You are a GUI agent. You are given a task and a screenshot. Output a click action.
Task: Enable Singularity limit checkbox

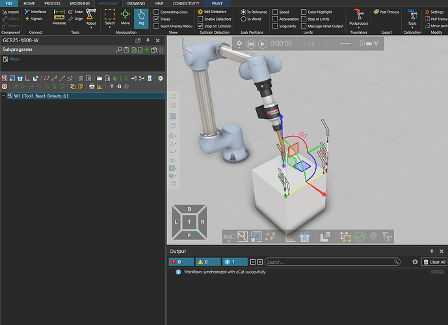click(x=275, y=26)
